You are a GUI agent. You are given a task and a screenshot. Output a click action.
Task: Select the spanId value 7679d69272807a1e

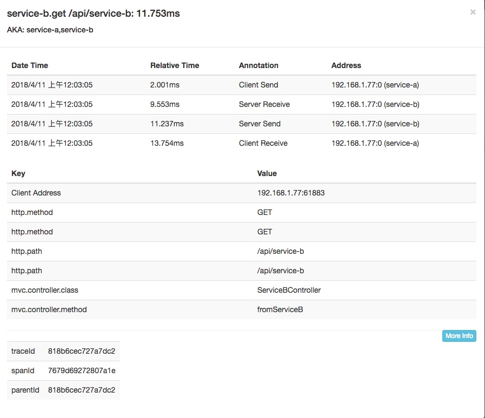[x=82, y=370]
